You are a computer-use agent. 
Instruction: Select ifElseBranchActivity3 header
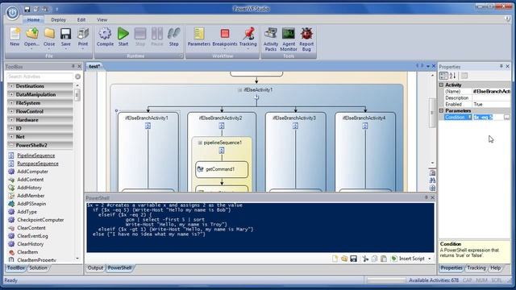coord(294,118)
